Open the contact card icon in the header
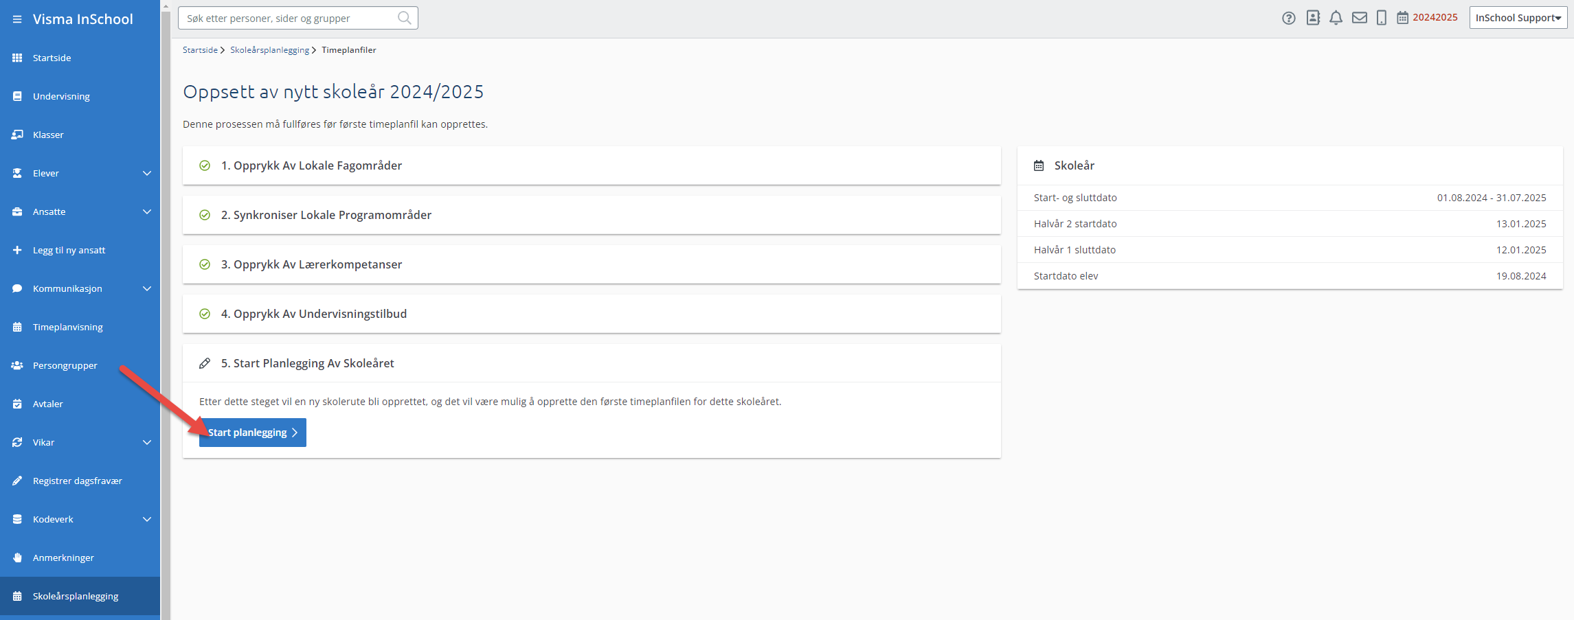 click(x=1313, y=18)
